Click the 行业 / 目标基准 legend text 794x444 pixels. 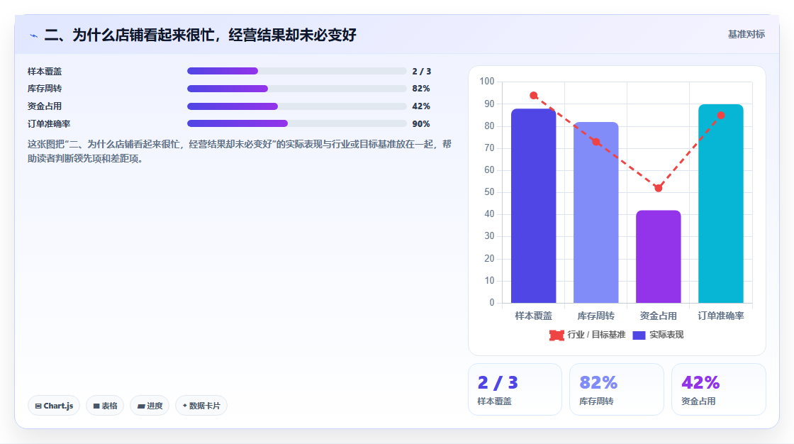tap(596, 335)
